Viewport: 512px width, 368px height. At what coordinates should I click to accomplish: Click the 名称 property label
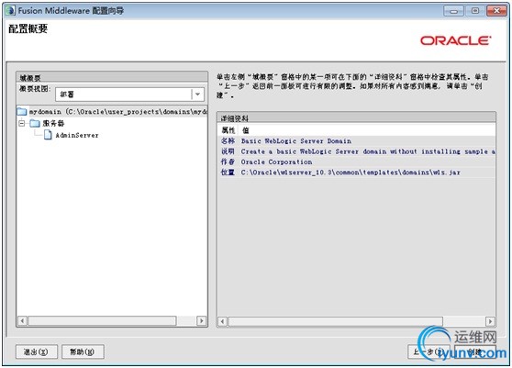coord(228,141)
